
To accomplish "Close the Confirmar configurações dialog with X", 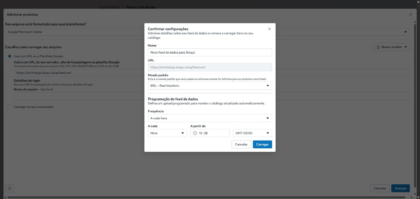I will click(269, 29).
